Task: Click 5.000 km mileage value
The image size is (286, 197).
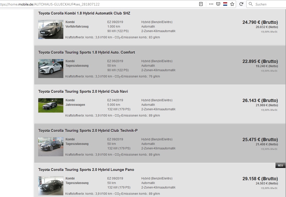Action: click(114, 105)
